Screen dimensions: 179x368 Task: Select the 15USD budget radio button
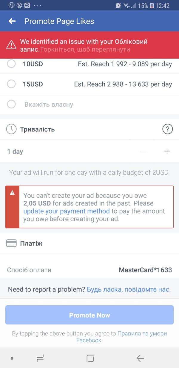pos(11,84)
